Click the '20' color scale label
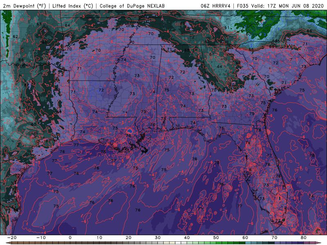The height and width of the screenshot is (245, 327). [128, 238]
